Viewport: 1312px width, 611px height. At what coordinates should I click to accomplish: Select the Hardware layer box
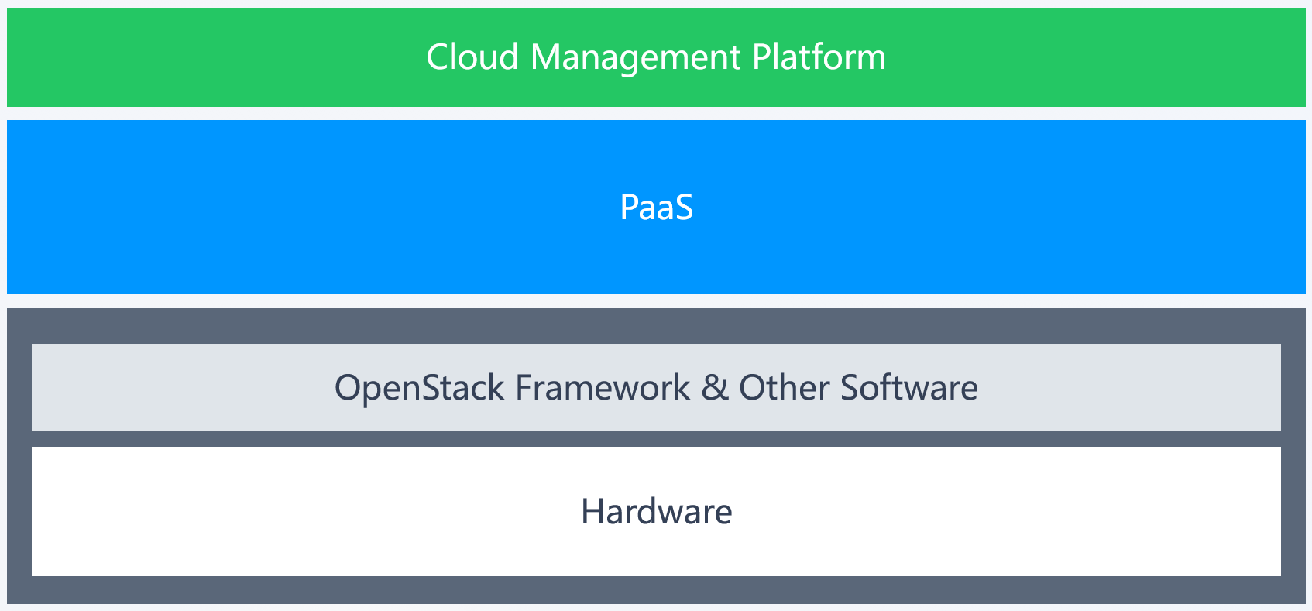pos(656,511)
